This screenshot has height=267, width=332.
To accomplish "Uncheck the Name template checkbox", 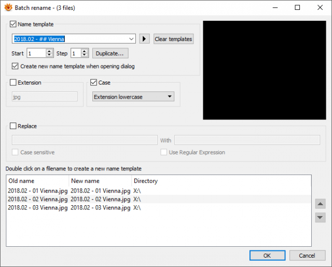I will 13,24.
